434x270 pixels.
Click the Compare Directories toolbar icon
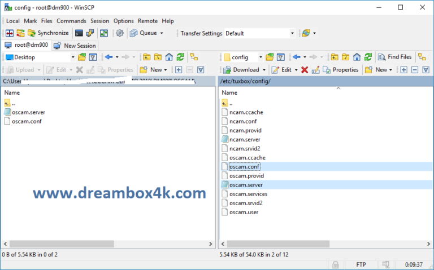click(x=10, y=33)
